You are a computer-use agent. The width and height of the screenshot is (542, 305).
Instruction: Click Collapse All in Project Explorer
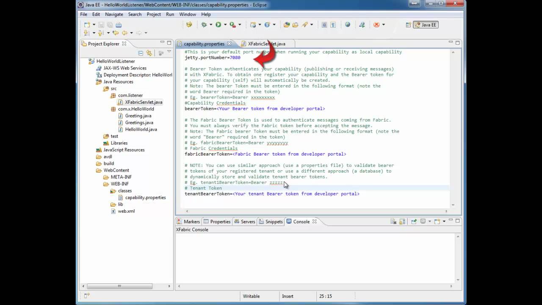[x=141, y=53]
